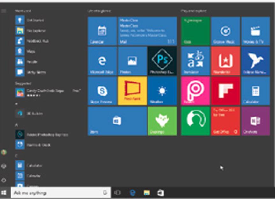Open the Calendar live tile
This screenshot has height=199, width=275.
[x=102, y=31]
